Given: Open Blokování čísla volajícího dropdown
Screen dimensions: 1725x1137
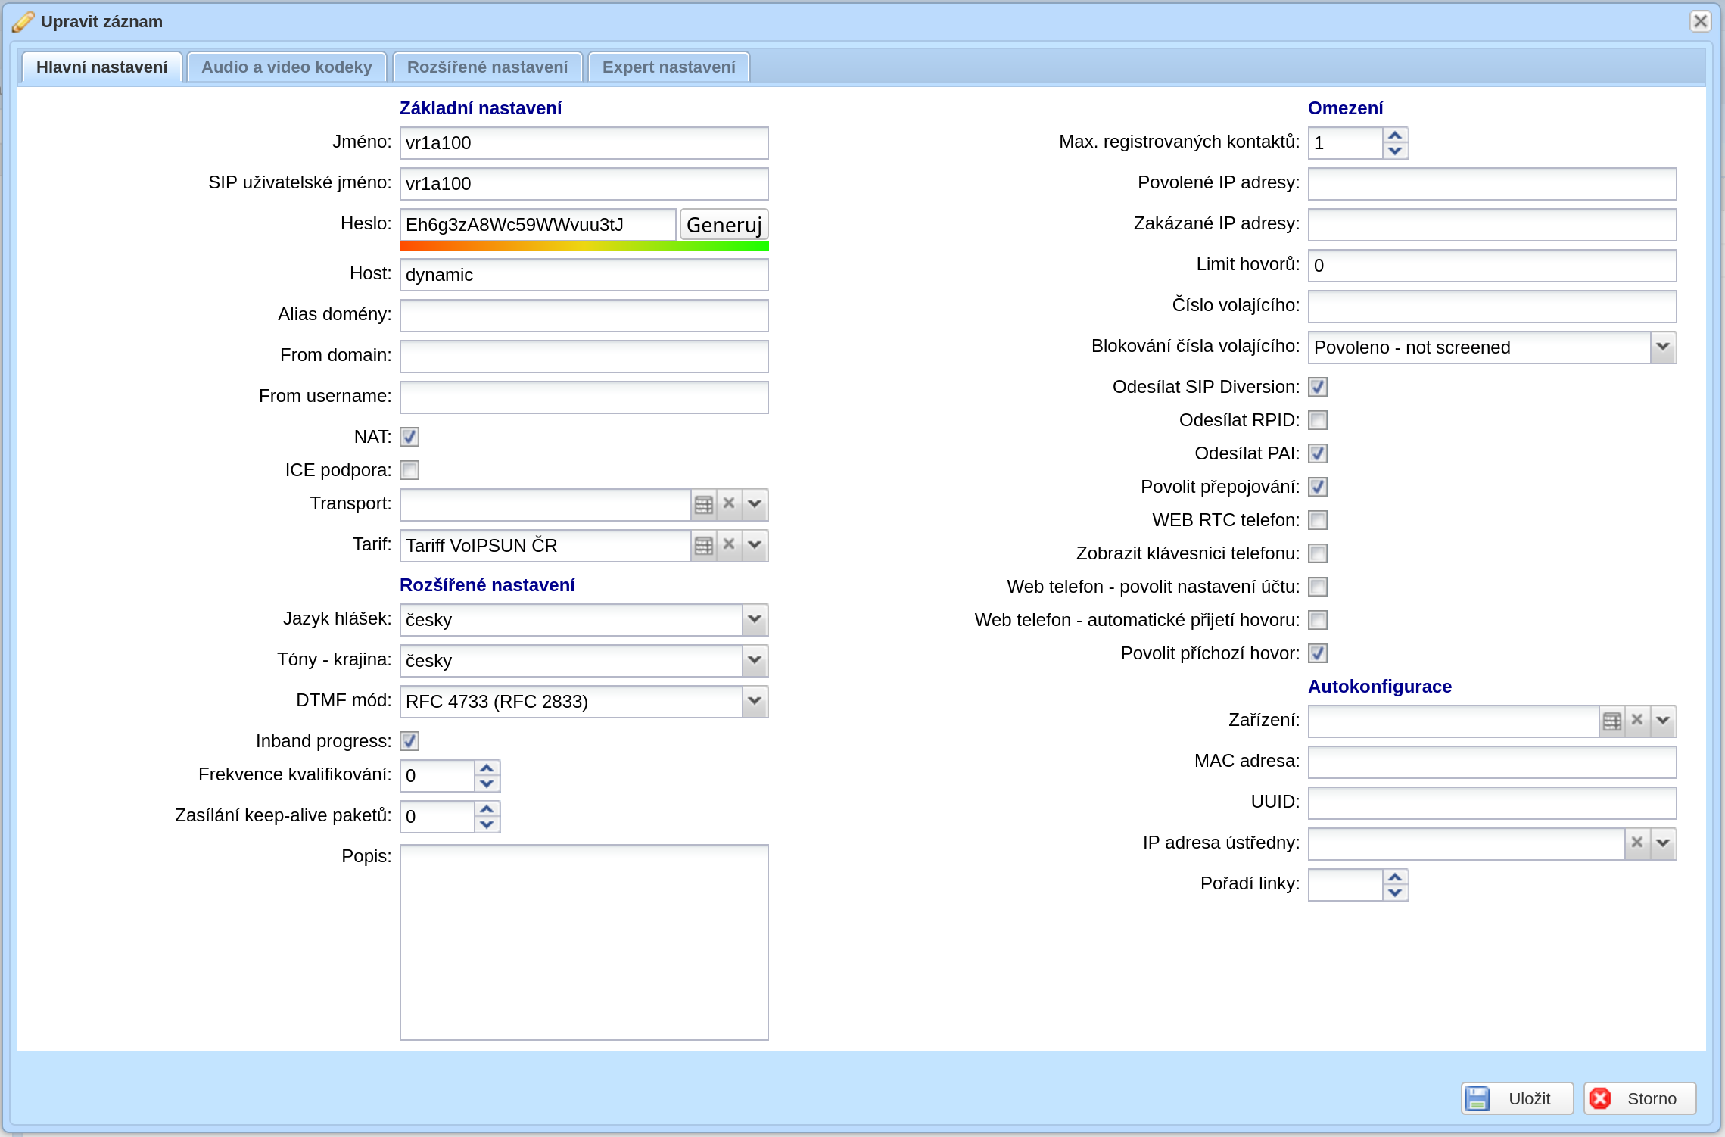Looking at the screenshot, I should click(x=1663, y=347).
